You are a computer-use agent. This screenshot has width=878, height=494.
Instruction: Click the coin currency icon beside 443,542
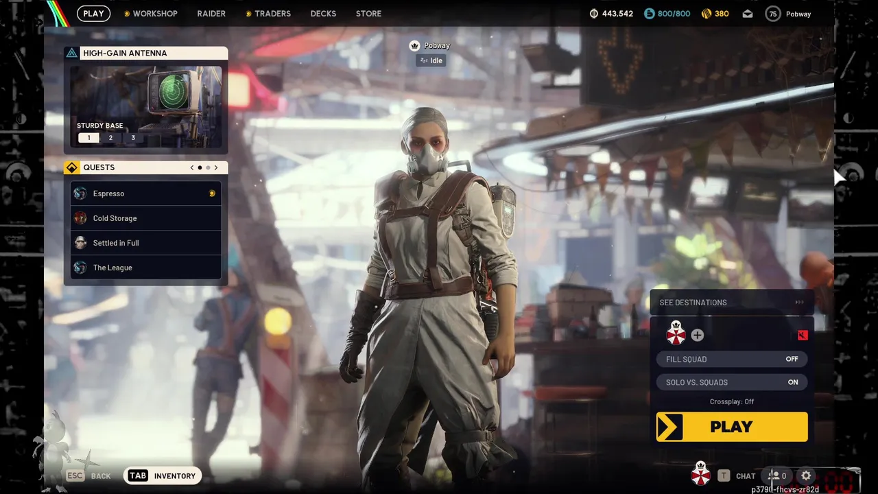(x=594, y=14)
